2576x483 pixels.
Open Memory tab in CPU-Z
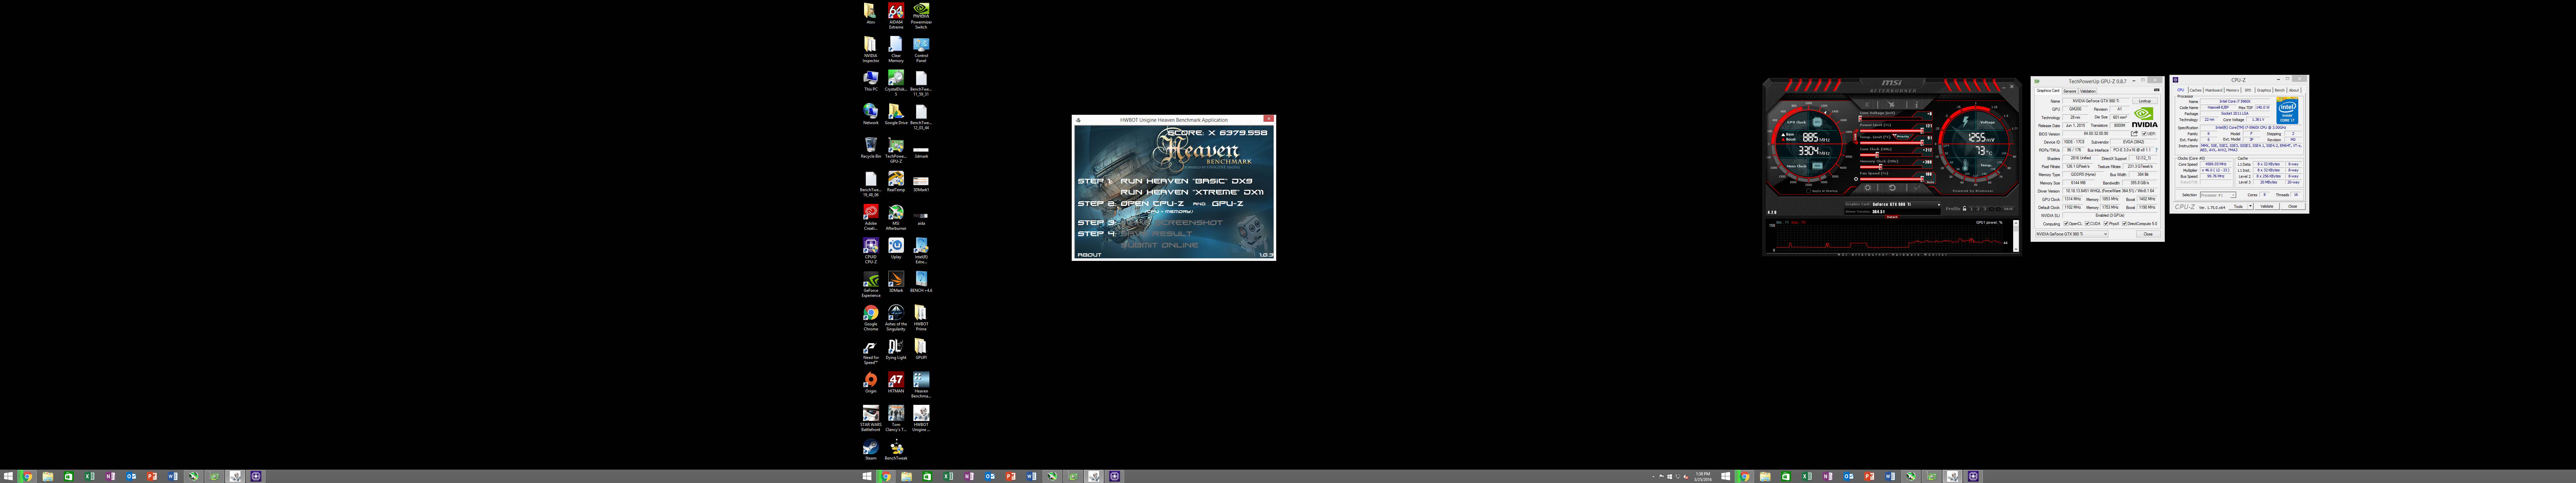coord(2233,90)
